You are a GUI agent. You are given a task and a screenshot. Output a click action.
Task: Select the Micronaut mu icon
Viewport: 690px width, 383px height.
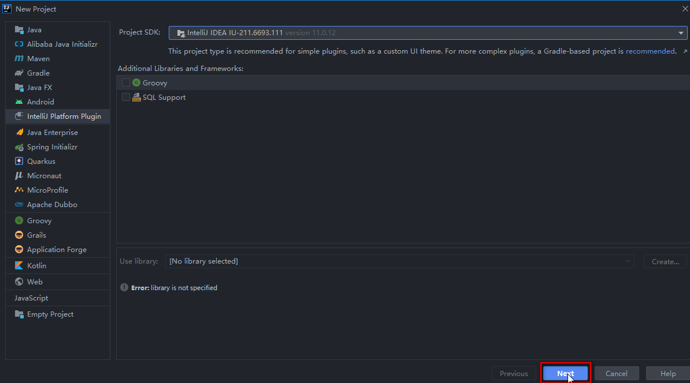tap(19, 176)
